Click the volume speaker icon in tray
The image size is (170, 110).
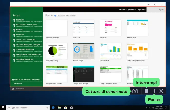[x=153, y=108]
